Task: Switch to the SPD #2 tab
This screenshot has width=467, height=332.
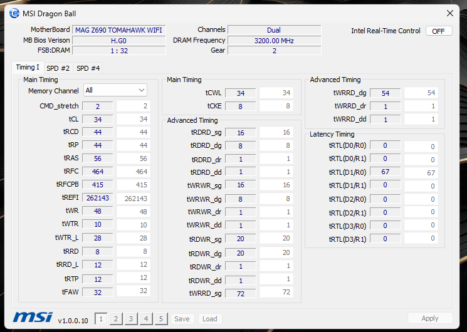Action: tap(58, 68)
